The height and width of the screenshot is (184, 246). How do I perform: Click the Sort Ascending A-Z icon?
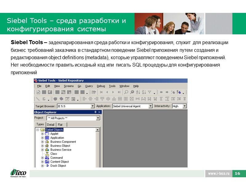[138, 92]
